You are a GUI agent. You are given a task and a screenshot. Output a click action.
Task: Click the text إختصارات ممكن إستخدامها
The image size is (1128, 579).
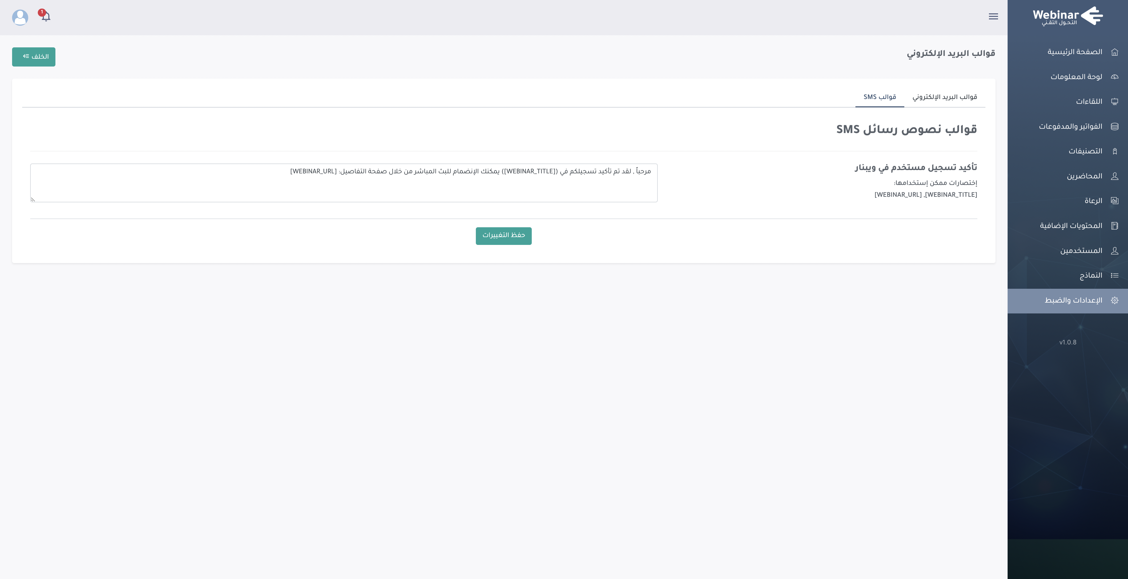[x=935, y=183]
